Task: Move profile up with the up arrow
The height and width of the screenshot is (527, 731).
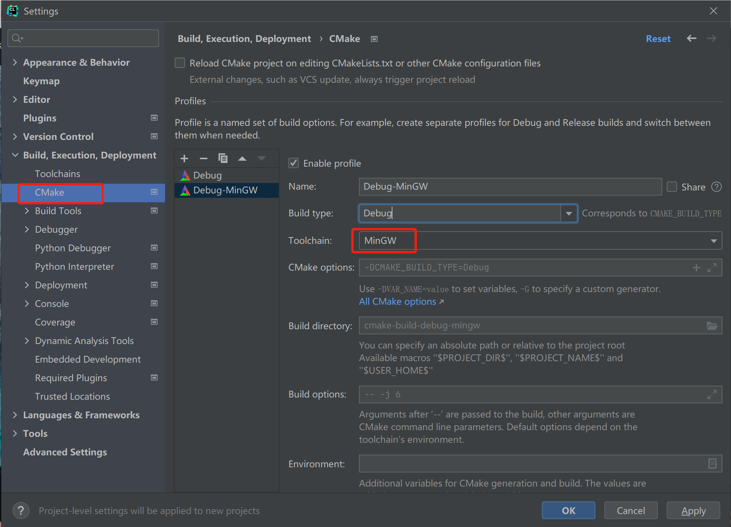Action: click(x=242, y=158)
